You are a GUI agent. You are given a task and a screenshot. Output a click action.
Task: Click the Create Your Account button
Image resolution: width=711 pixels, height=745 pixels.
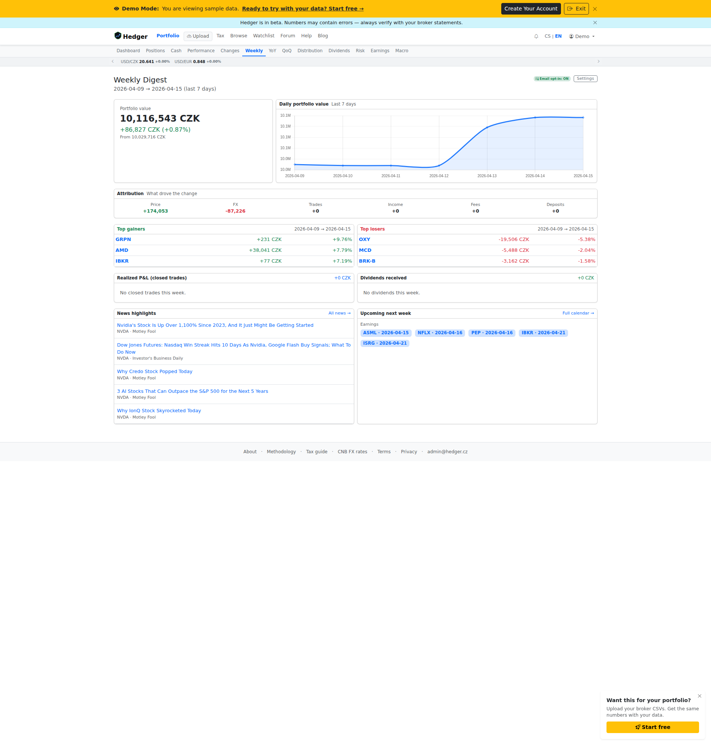pos(531,9)
